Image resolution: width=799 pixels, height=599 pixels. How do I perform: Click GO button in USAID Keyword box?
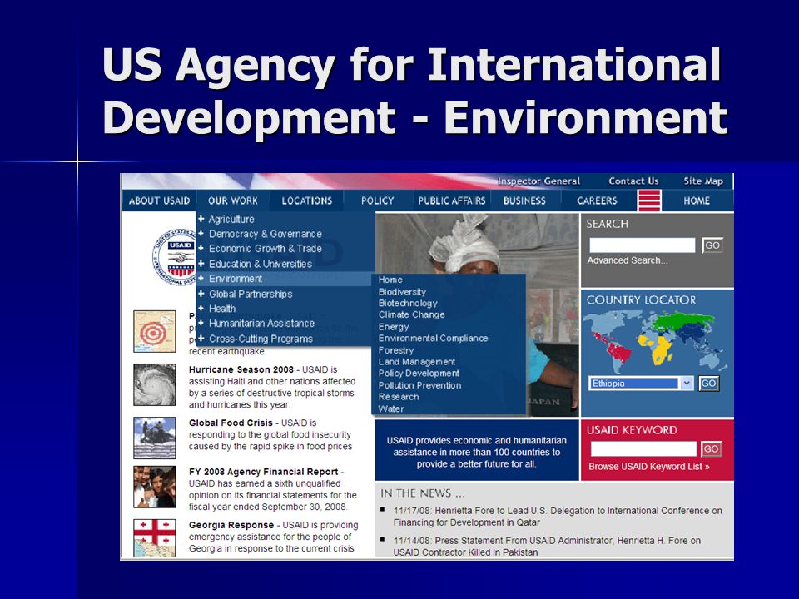pyautogui.click(x=711, y=449)
